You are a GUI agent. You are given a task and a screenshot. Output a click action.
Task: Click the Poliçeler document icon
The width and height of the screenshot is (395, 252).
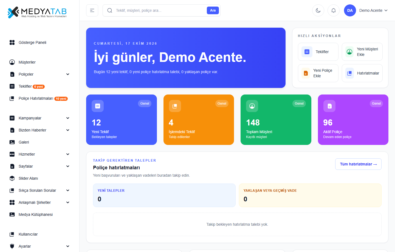[x=12, y=74]
